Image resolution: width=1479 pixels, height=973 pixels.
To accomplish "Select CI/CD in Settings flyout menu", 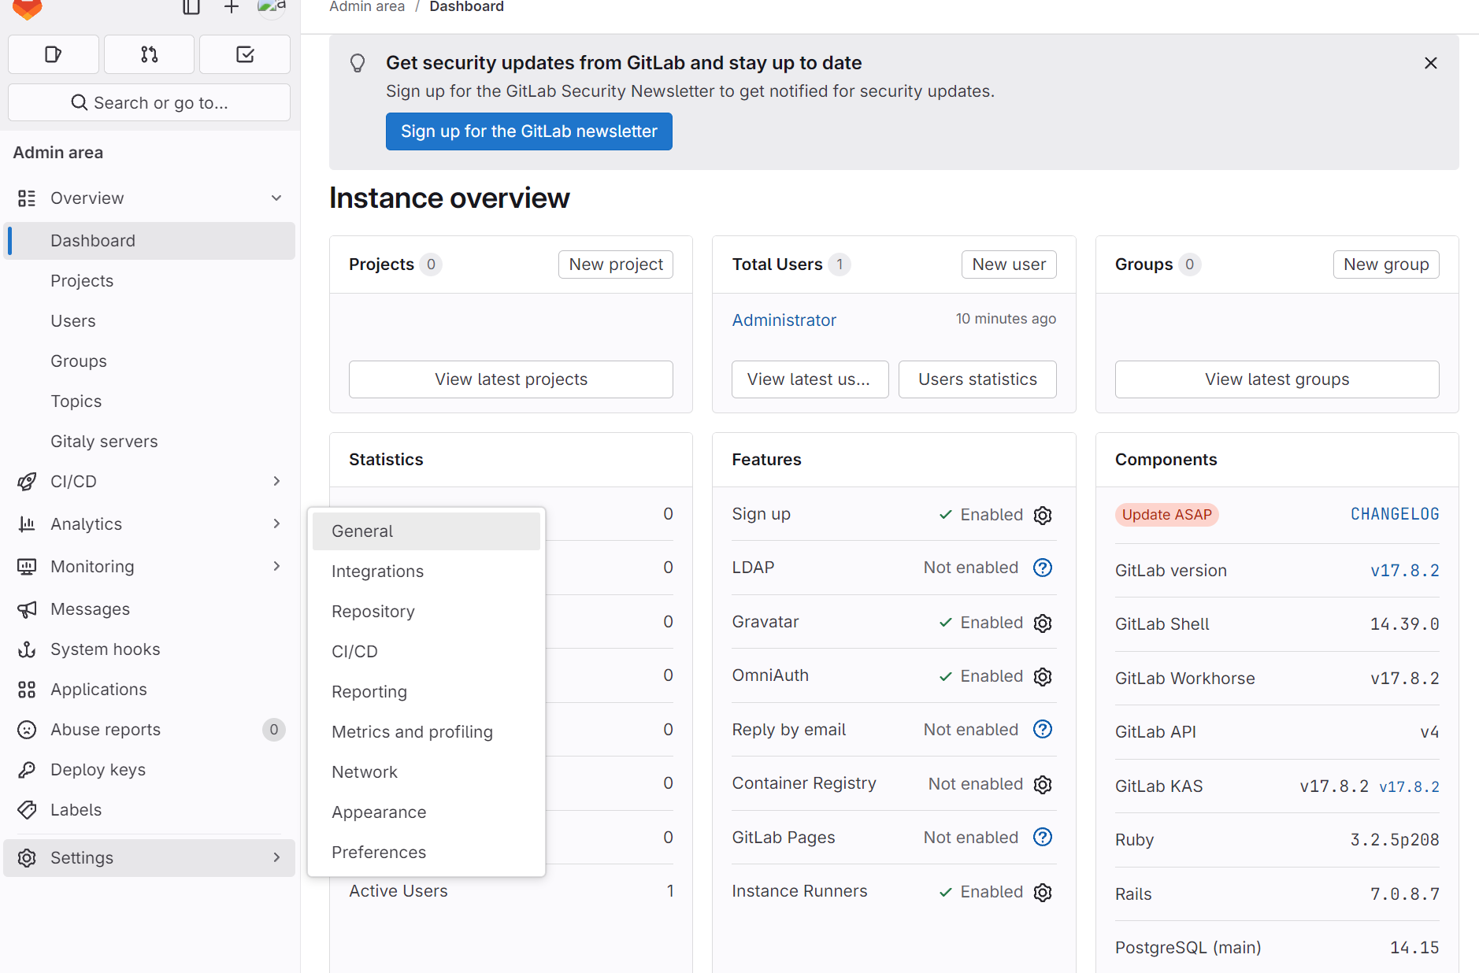I will click(426, 652).
